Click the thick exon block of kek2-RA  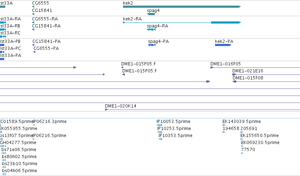click(x=226, y=22)
